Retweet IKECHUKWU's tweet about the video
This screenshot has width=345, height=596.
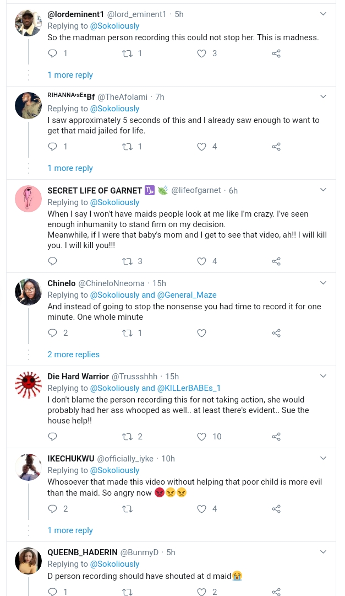pyautogui.click(x=127, y=509)
